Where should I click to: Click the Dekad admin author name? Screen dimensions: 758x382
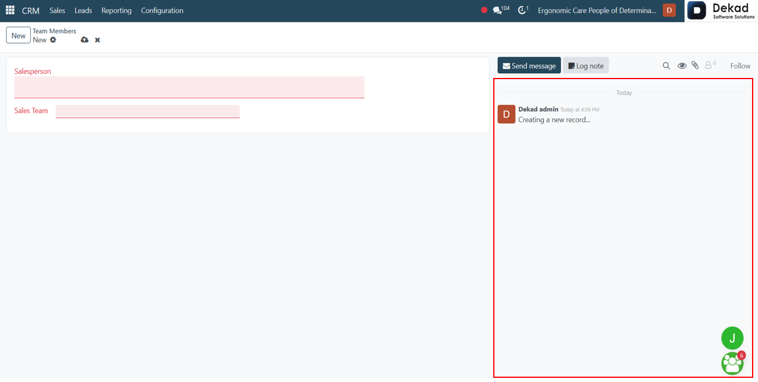tap(538, 109)
